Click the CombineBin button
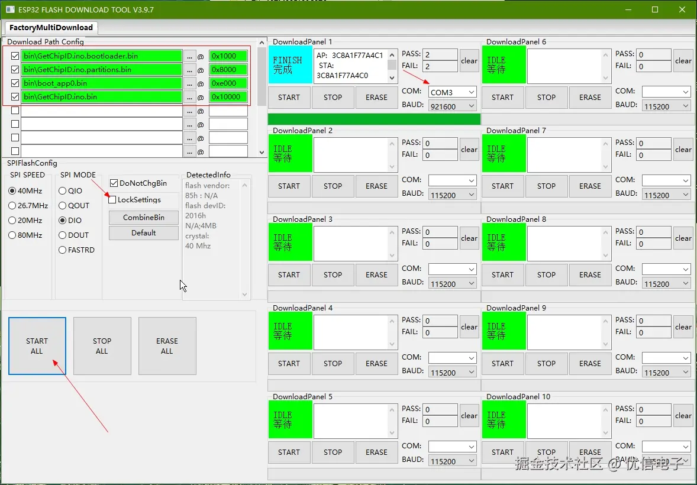The width and height of the screenshot is (697, 485). pos(144,218)
